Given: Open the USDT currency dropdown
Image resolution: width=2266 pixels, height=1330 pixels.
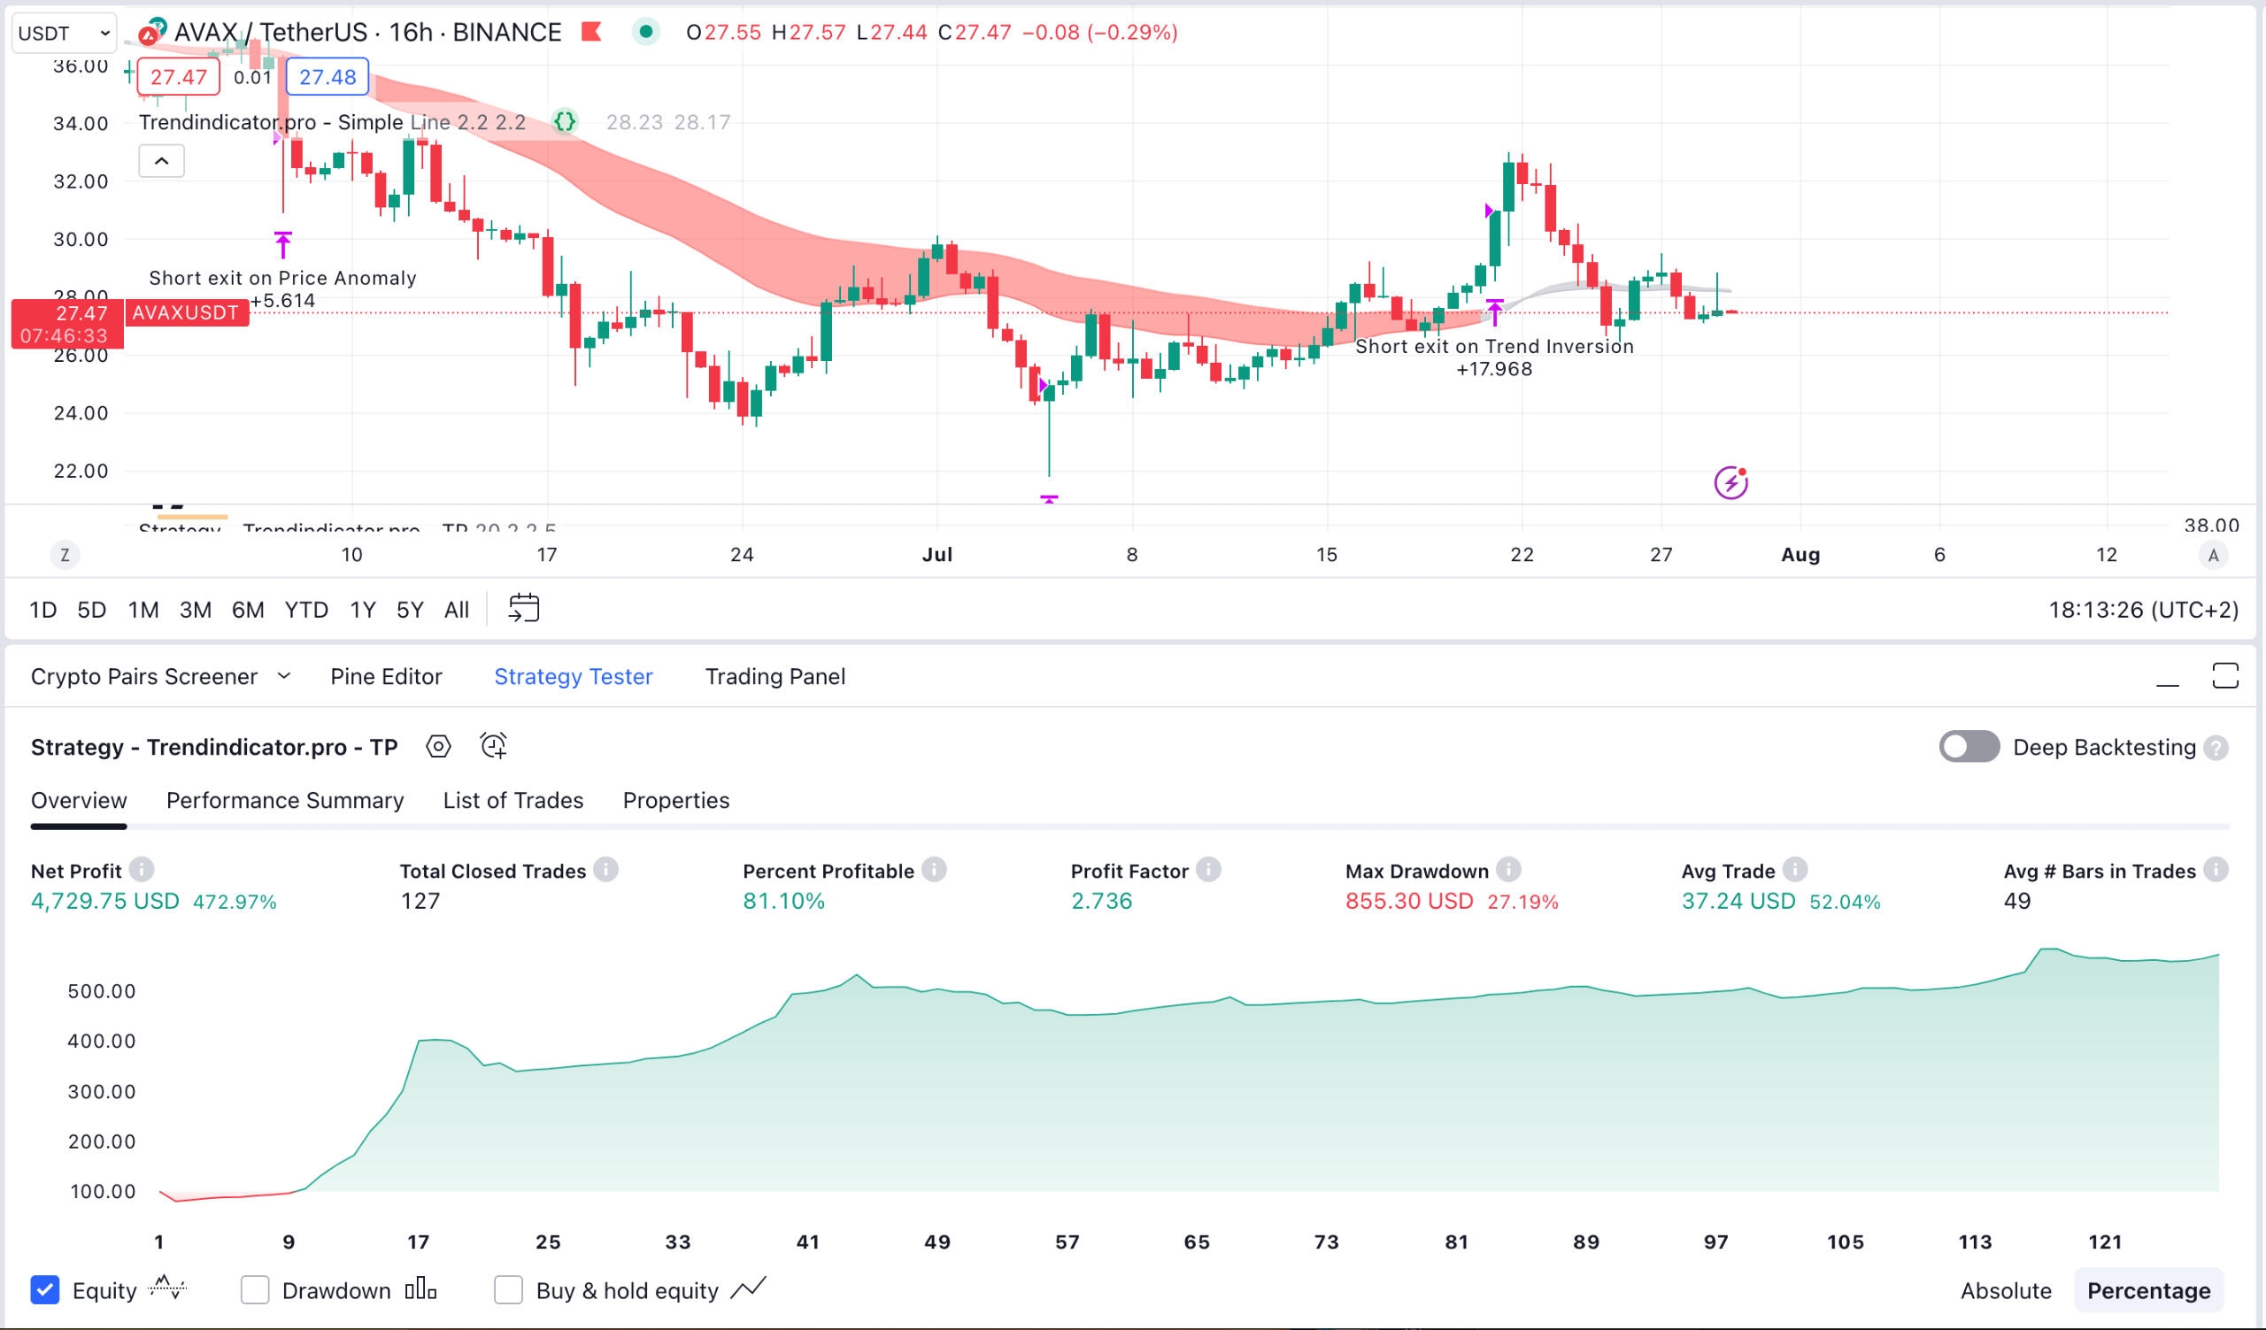Looking at the screenshot, I should coord(63,32).
